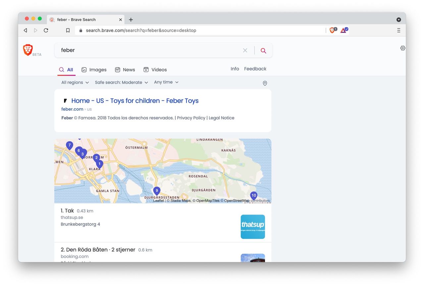Select map marker number 3
Screen dimensions: 424x286
(83, 154)
